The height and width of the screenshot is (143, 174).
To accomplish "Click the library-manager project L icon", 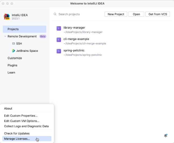I will (59, 28).
